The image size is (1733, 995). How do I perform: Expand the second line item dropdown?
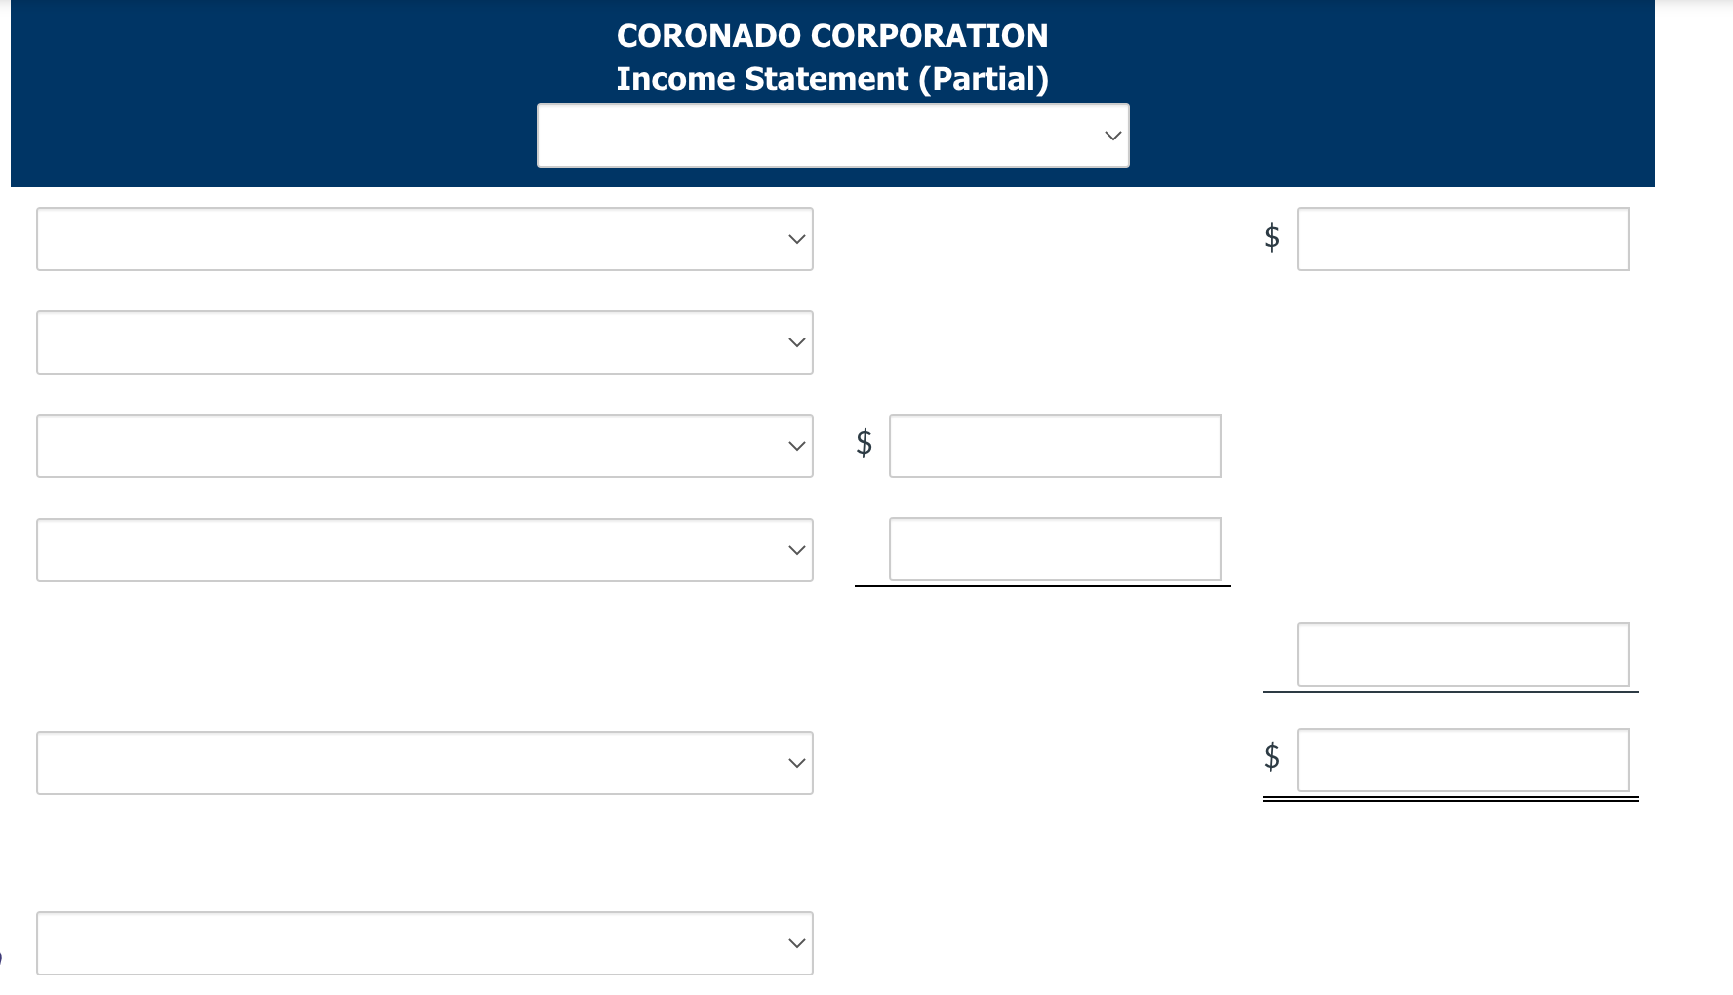(x=424, y=341)
